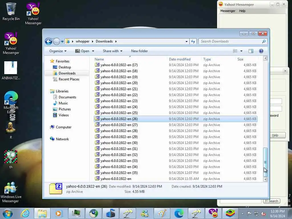Open BlueStacks icon on the taskbar
The image size is (292, 219).
[x=230, y=213]
